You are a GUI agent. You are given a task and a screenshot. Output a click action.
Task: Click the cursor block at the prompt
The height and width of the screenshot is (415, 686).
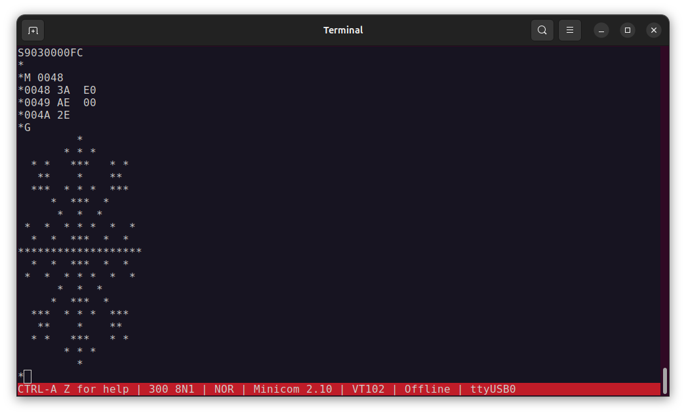point(28,376)
